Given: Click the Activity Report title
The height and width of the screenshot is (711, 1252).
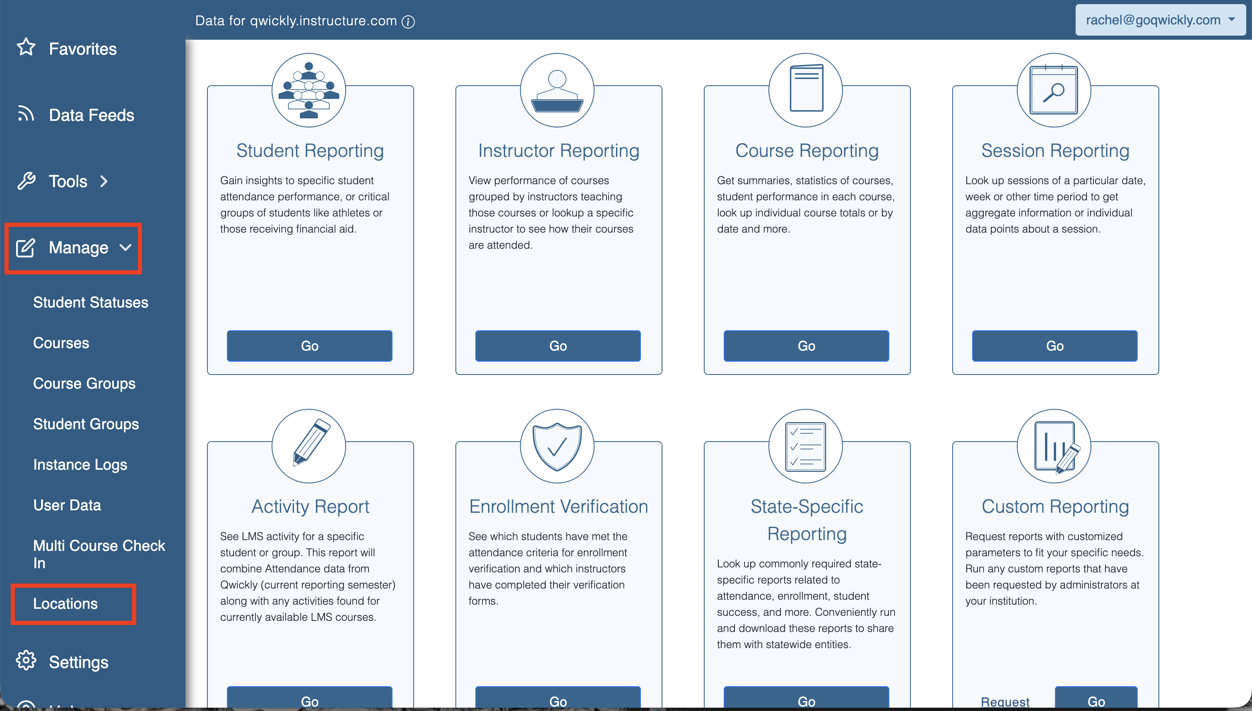Looking at the screenshot, I should pos(310,507).
